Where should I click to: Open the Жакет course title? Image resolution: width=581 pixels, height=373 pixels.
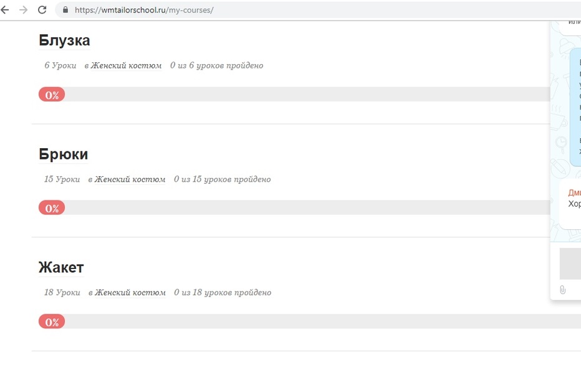[x=61, y=267]
